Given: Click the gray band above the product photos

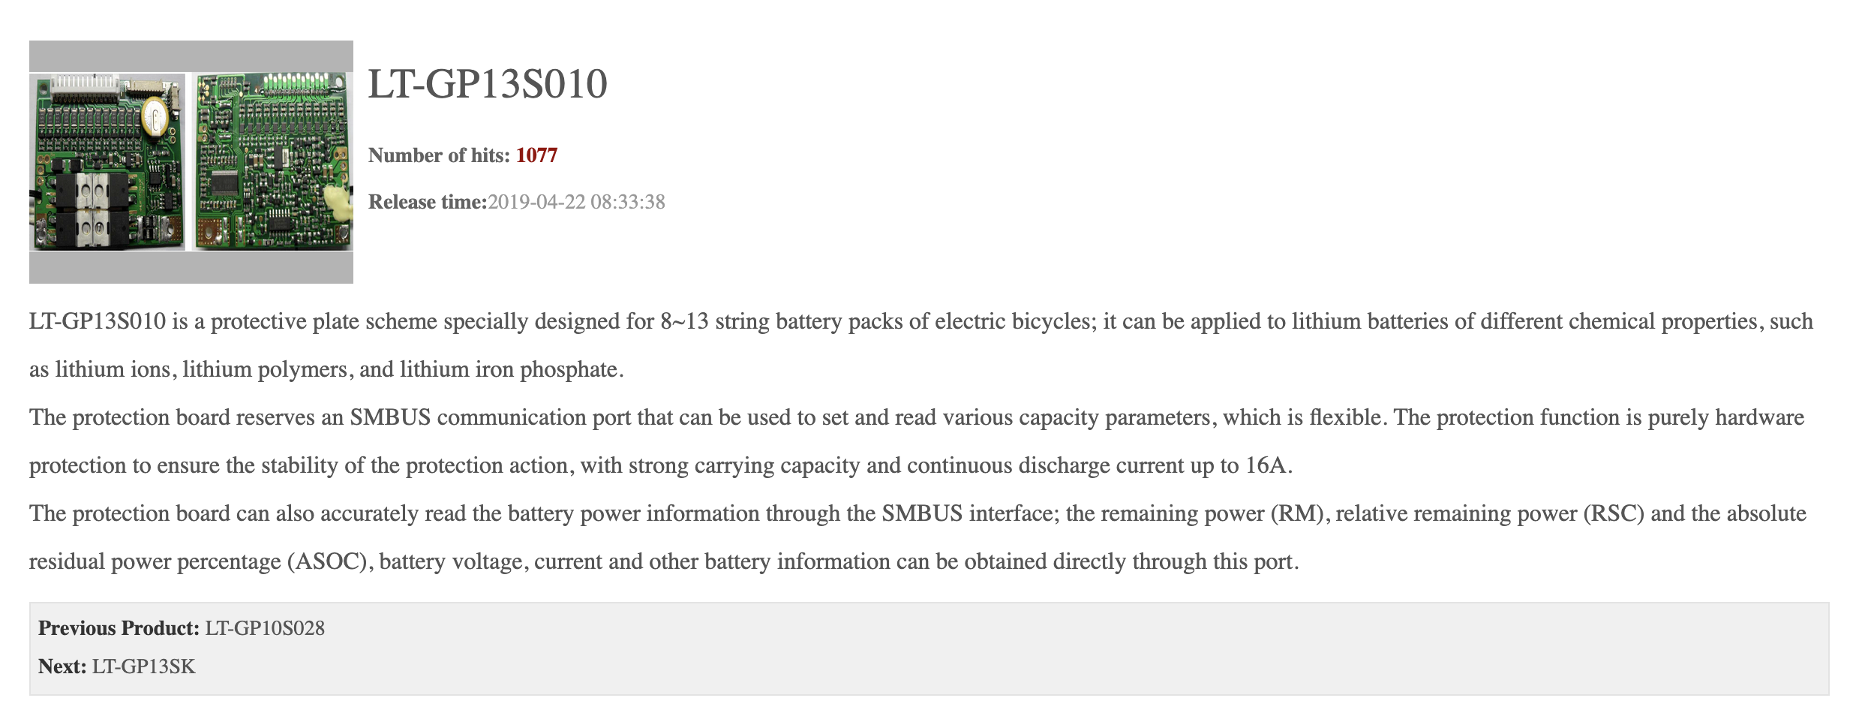Looking at the screenshot, I should (x=191, y=56).
